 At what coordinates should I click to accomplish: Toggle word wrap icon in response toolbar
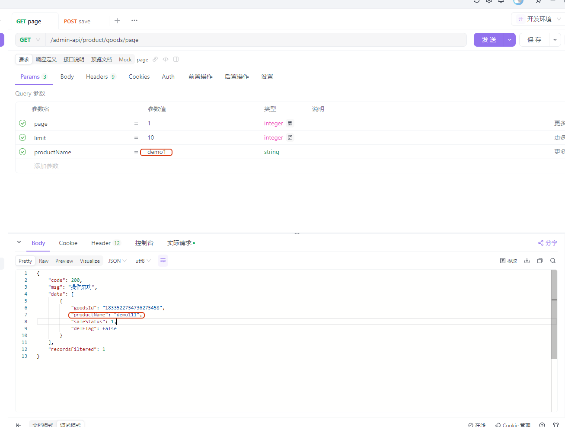click(163, 261)
